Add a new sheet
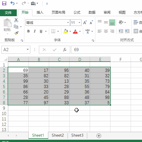Screen dimensions: 142x142 click(x=99, y=136)
